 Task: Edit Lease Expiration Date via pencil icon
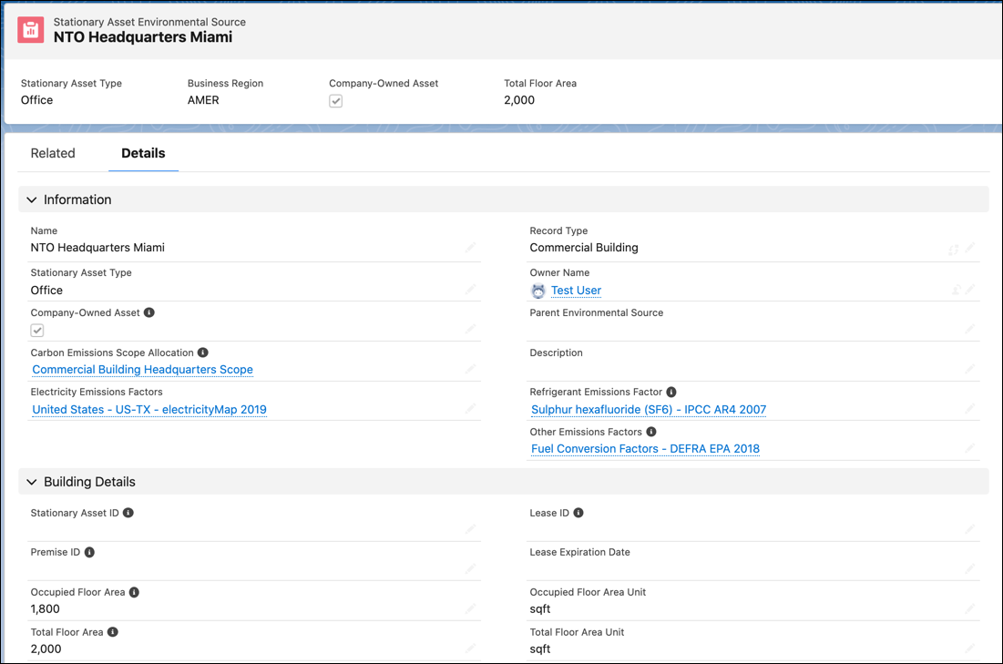969,568
